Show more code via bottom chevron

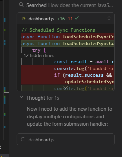tap(66, 88)
